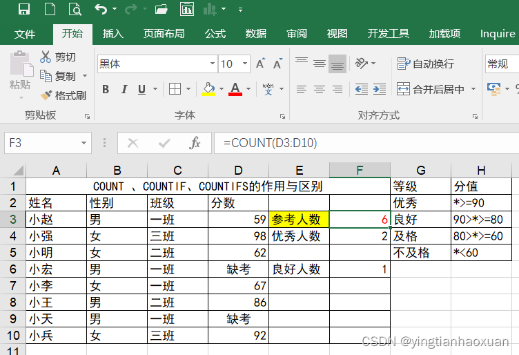Image resolution: width=519 pixels, height=355 pixels.
Task: Toggle underline formatting
Action: [141, 89]
